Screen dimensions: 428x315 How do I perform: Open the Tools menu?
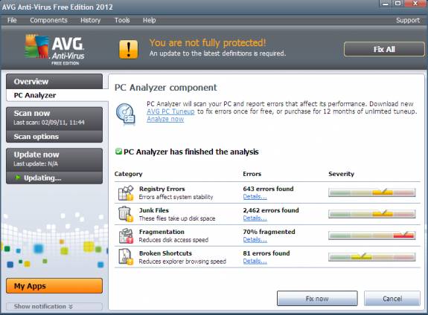(x=122, y=21)
